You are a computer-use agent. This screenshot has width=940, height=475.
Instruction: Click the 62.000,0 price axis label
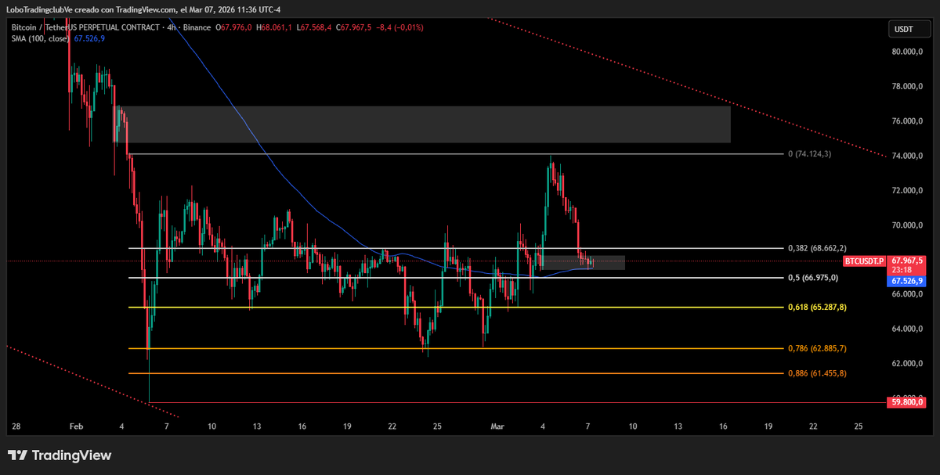907,363
